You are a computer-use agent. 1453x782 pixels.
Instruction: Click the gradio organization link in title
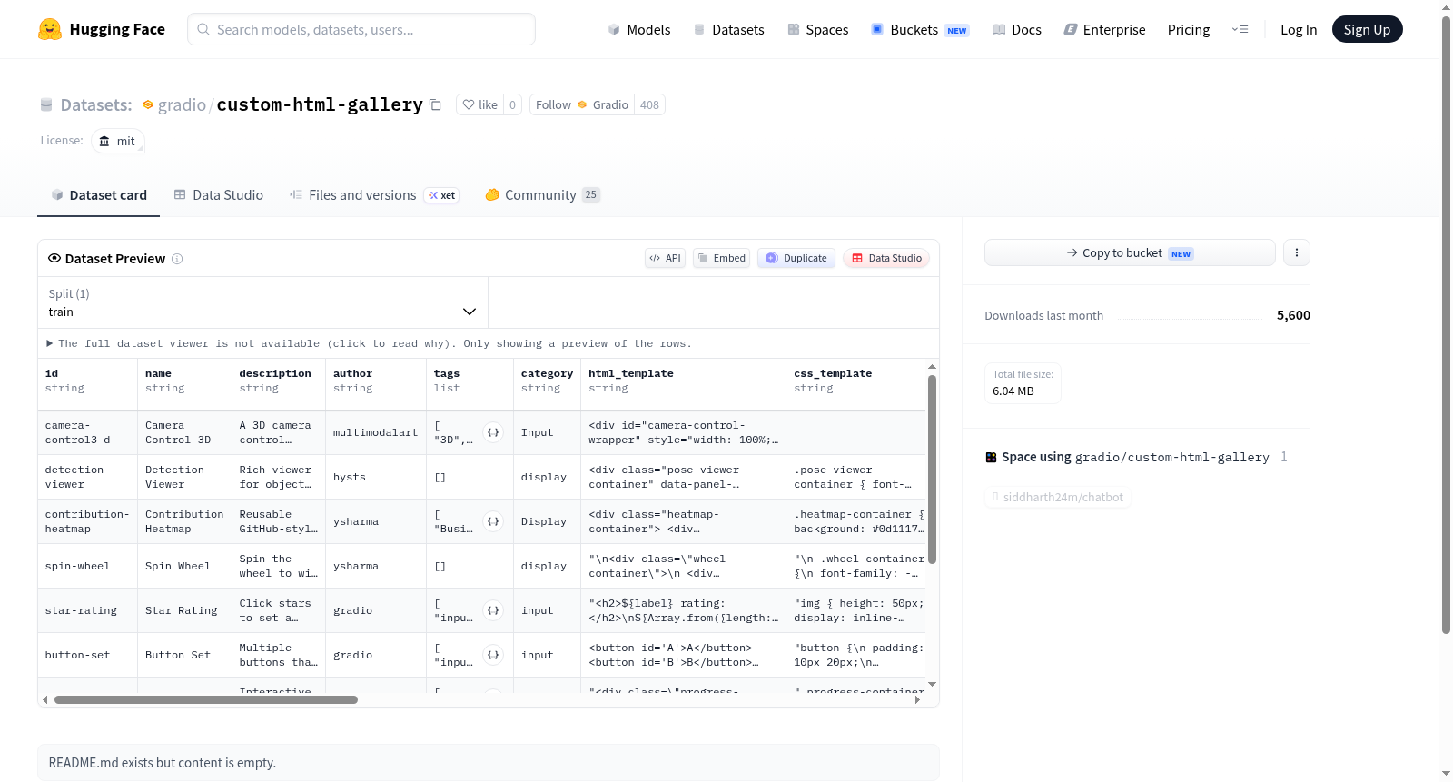click(x=182, y=105)
